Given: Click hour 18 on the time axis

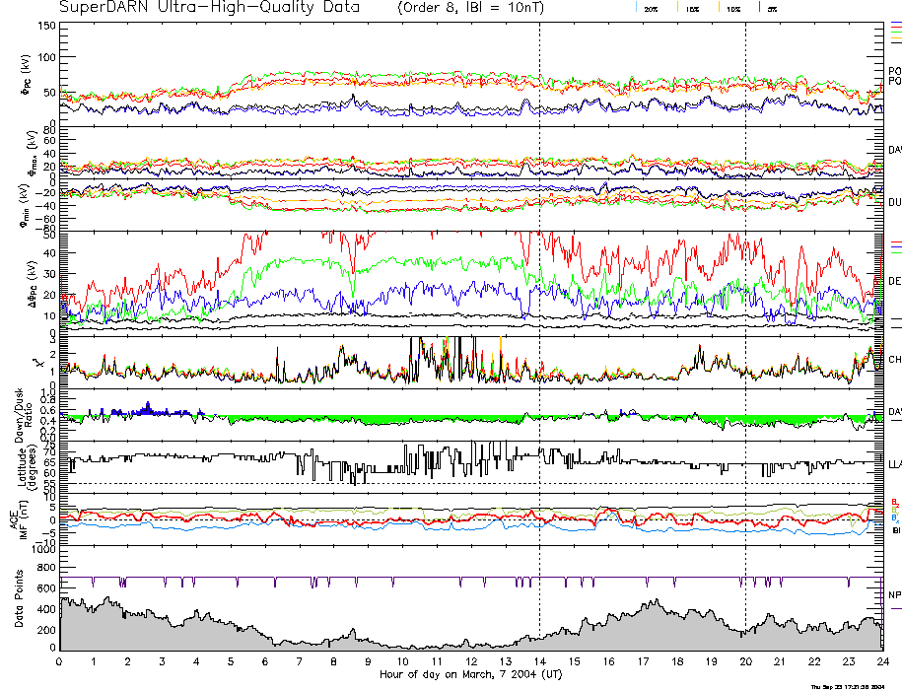Looking at the screenshot, I should [x=677, y=661].
